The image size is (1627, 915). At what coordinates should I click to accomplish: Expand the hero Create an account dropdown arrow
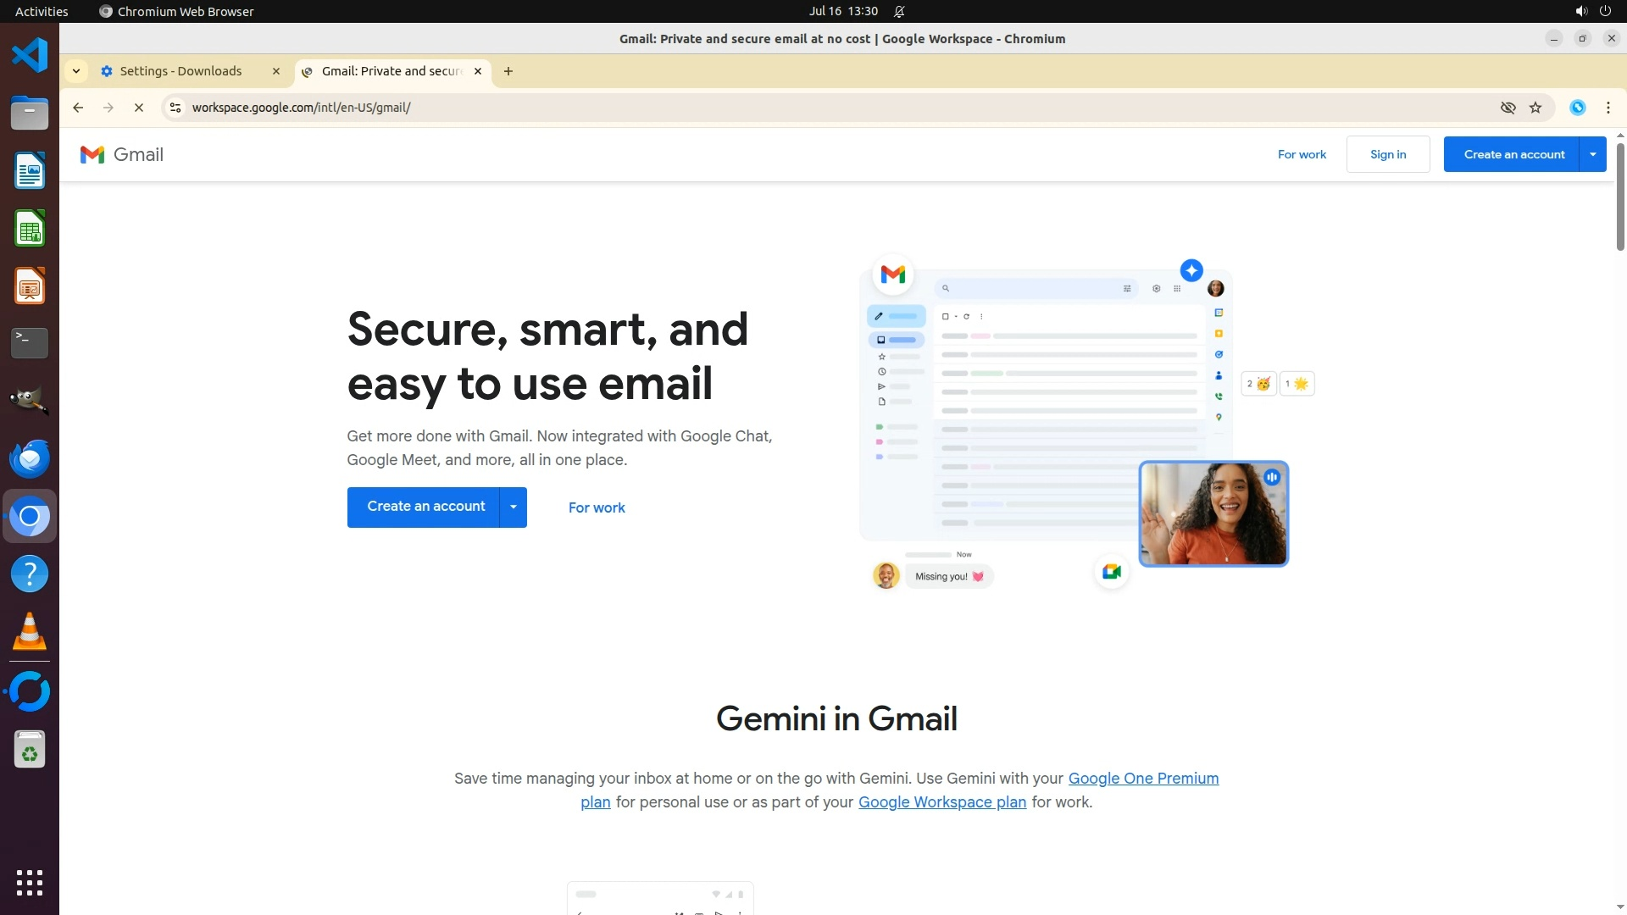coord(514,507)
